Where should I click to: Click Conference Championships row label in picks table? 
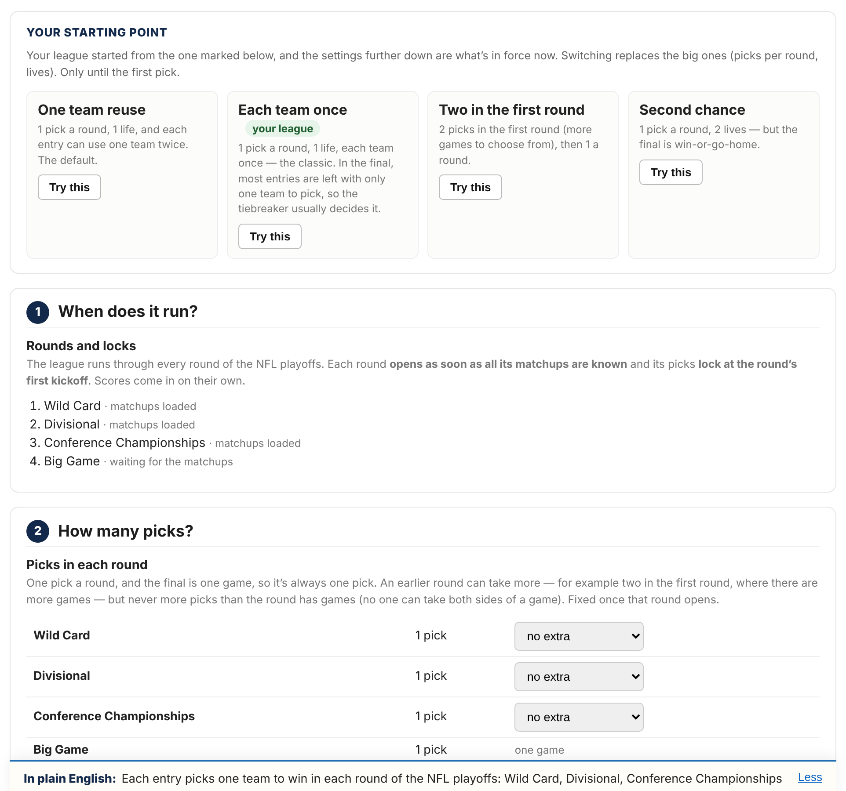point(114,716)
